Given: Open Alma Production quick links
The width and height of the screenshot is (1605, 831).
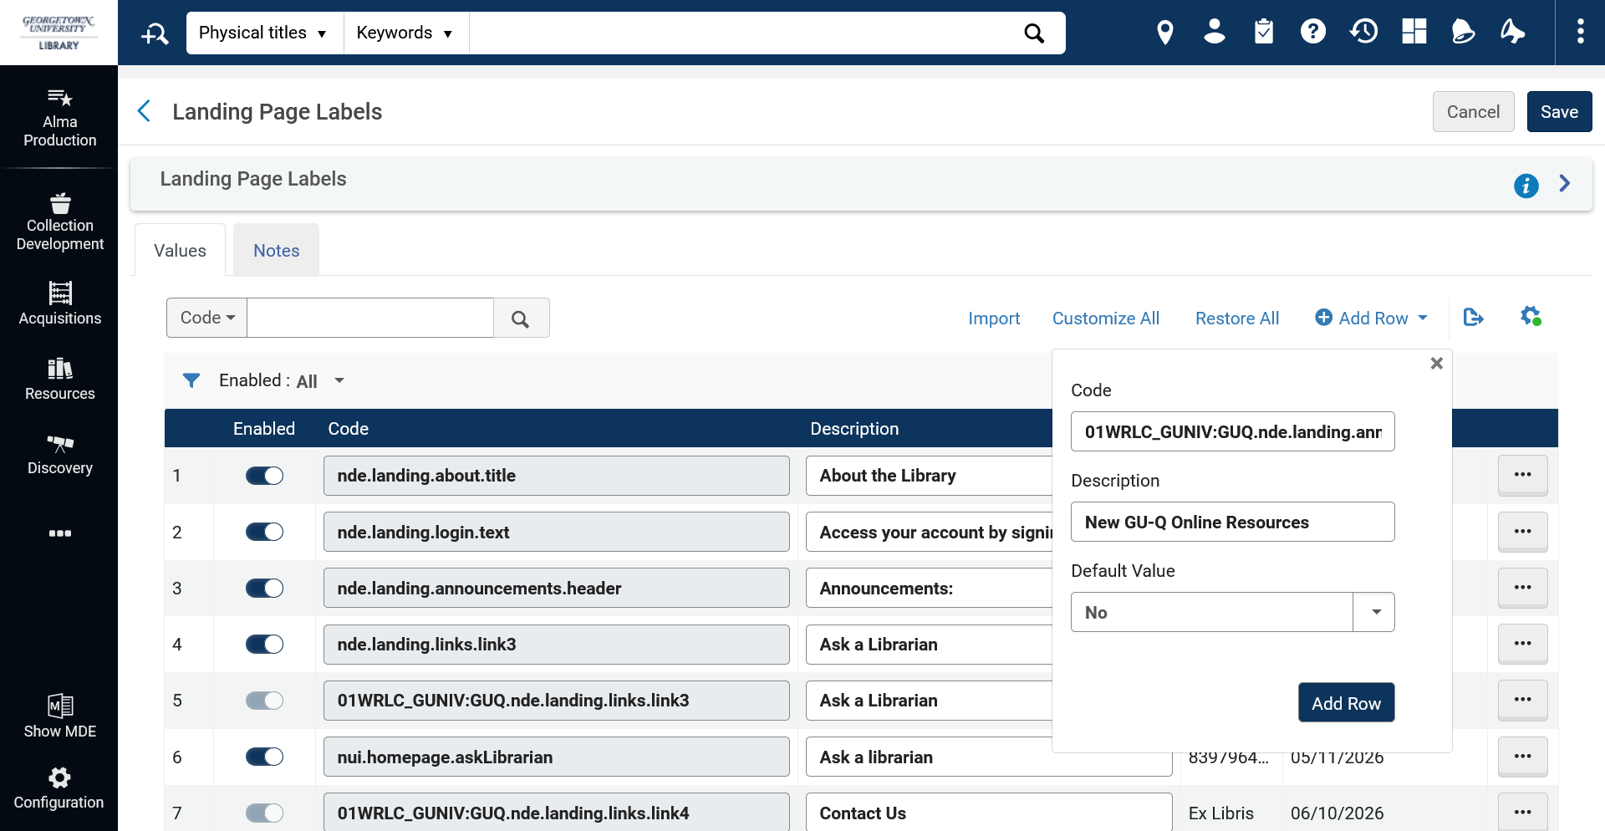Looking at the screenshot, I should (59, 118).
